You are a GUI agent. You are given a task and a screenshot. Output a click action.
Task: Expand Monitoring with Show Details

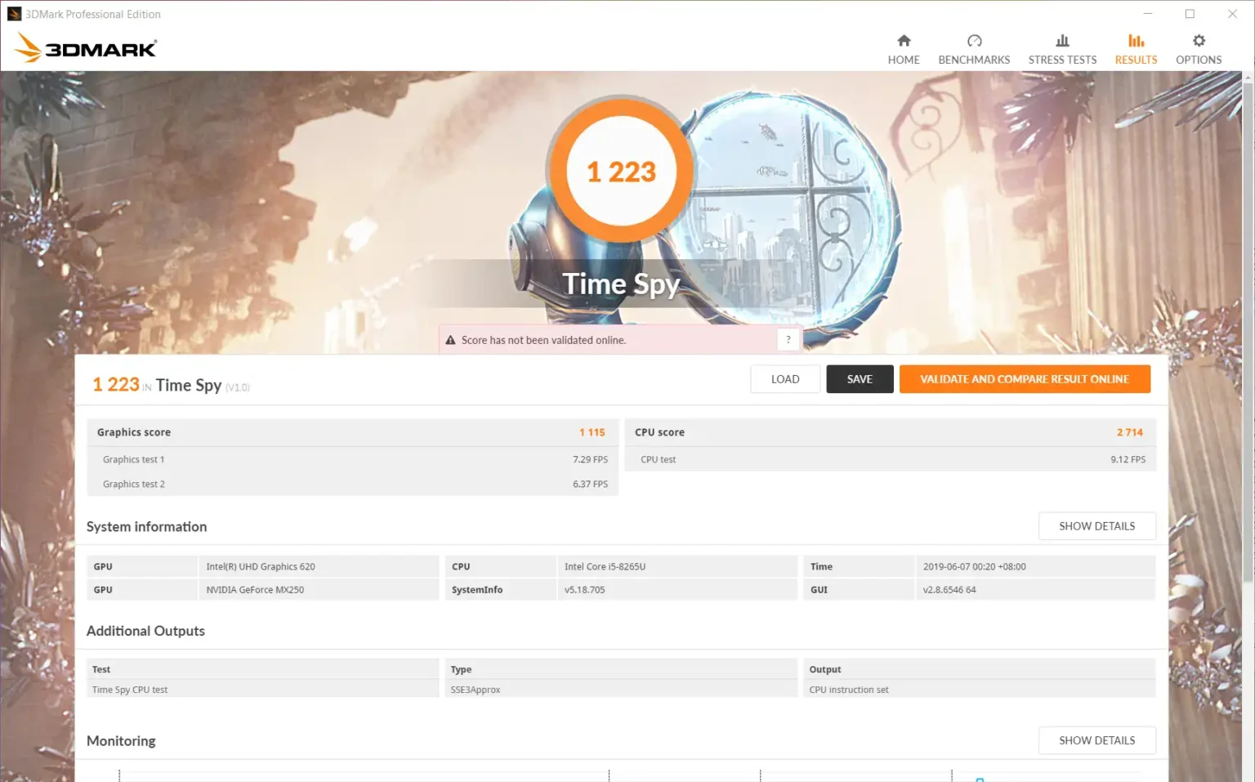coord(1096,740)
